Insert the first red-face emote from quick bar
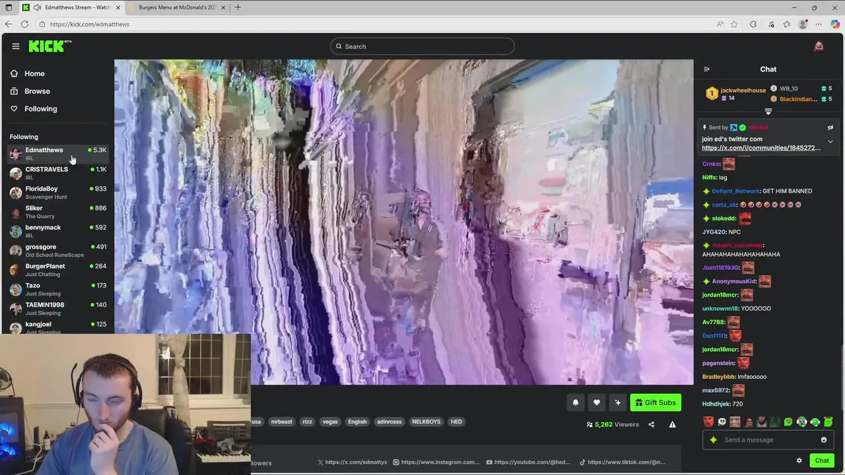This screenshot has height=475, width=845. tap(708, 422)
